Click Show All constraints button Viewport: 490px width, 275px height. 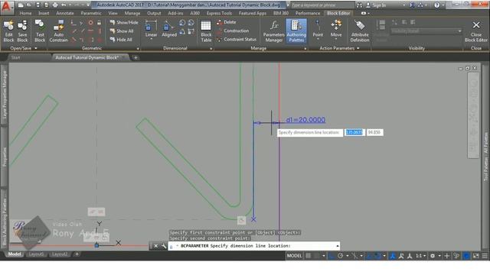[x=122, y=31]
